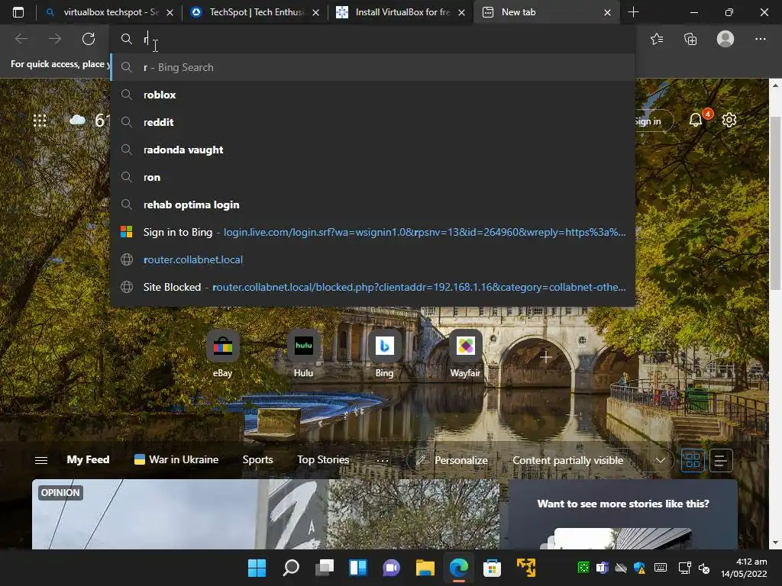Image resolution: width=782 pixels, height=586 pixels.
Task: Choose the roblox suggestion
Action: click(x=372, y=95)
